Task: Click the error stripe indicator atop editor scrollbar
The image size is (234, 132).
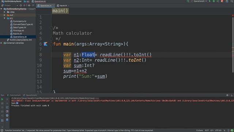Action: (x=233, y=15)
